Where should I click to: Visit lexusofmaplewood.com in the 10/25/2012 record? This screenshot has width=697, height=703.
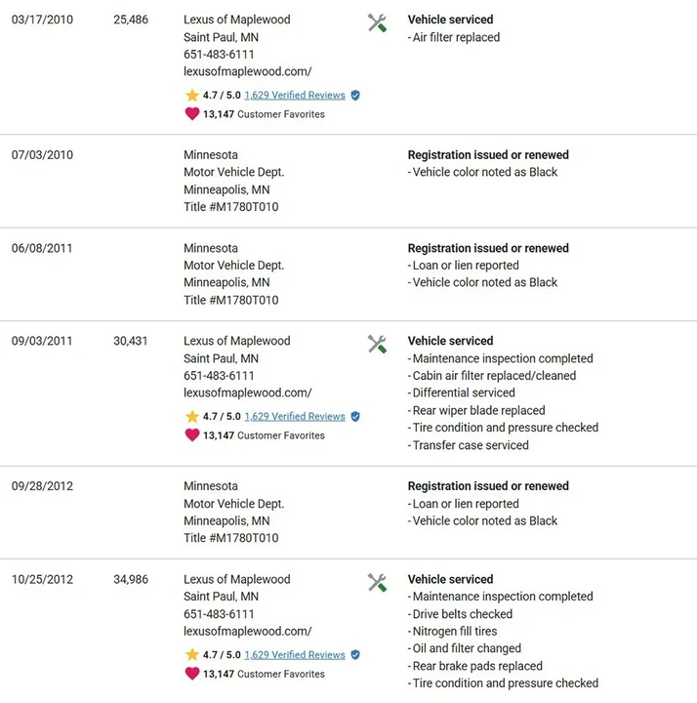247,631
